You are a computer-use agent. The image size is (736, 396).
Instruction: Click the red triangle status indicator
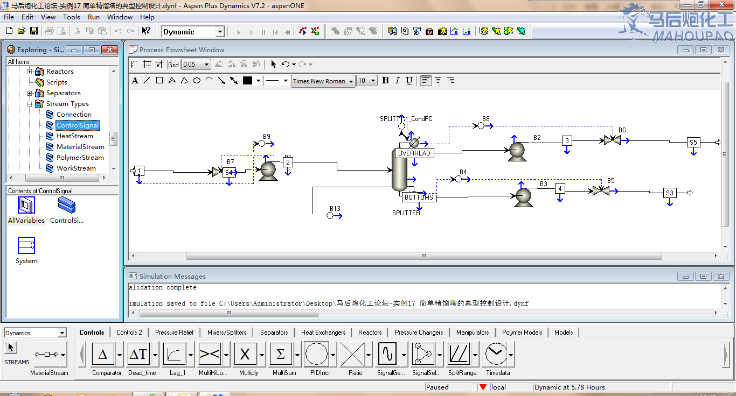point(483,387)
